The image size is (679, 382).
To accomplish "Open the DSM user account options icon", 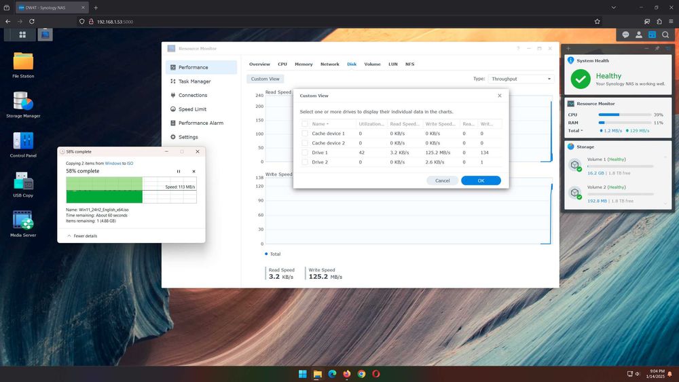I will coord(639,35).
